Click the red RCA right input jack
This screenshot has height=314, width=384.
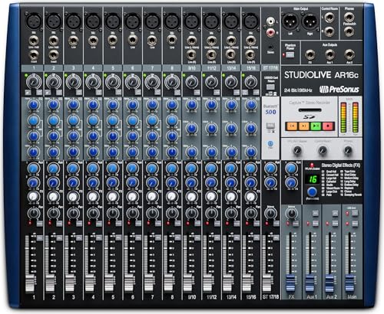tap(270, 33)
